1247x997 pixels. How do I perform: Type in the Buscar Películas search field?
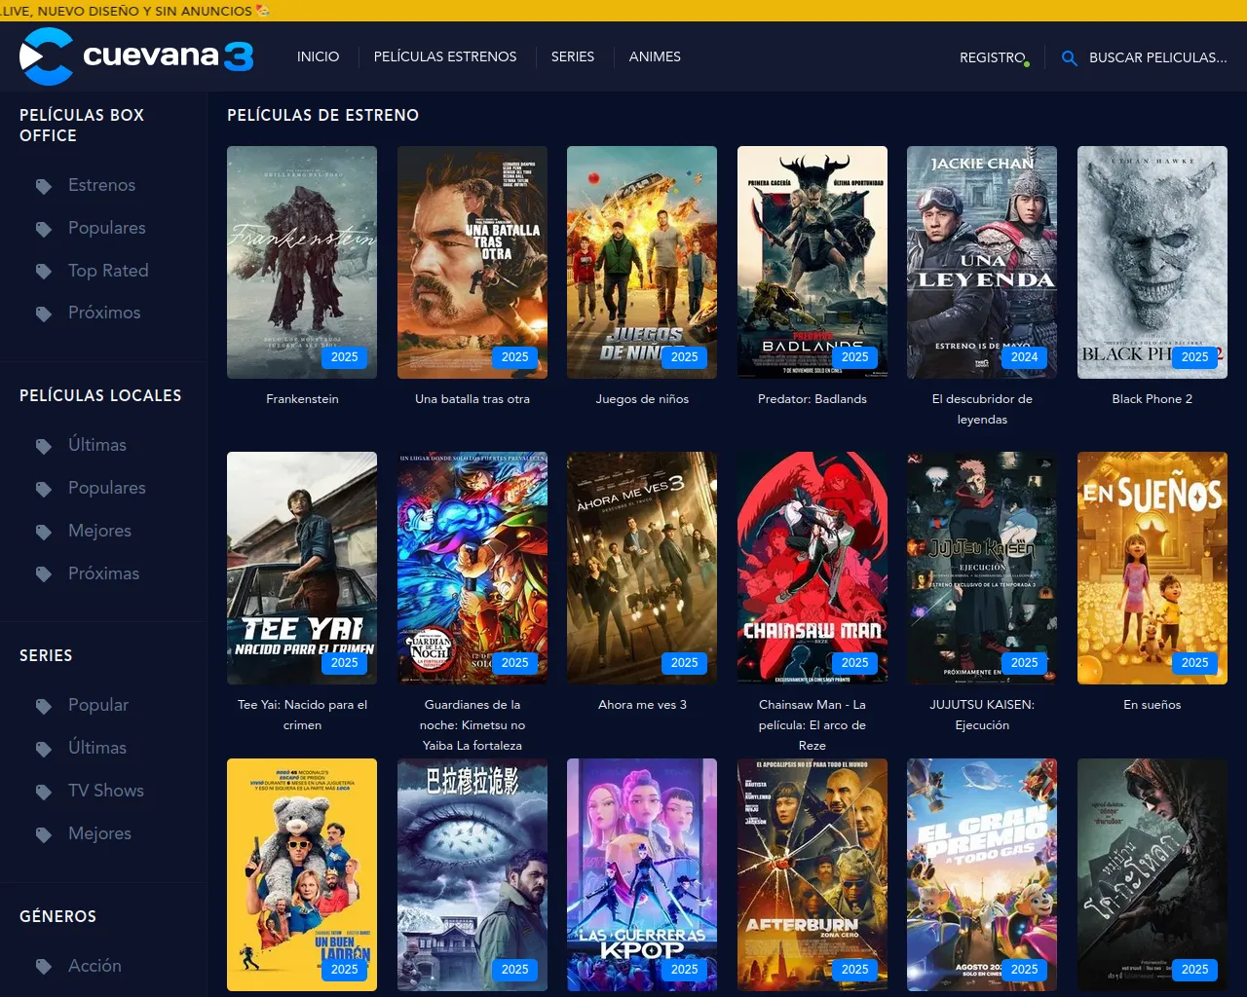coord(1157,57)
